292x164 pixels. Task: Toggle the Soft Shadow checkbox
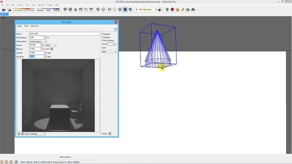[x=103, y=41]
